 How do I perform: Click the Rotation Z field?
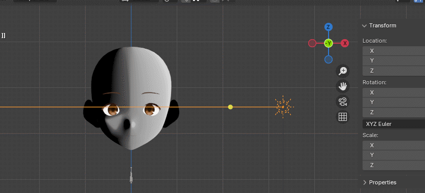[x=394, y=112]
